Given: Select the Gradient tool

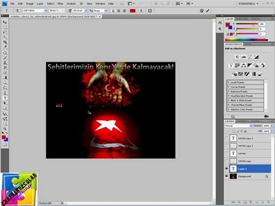Looking at the screenshot, I should click(x=5, y=78).
